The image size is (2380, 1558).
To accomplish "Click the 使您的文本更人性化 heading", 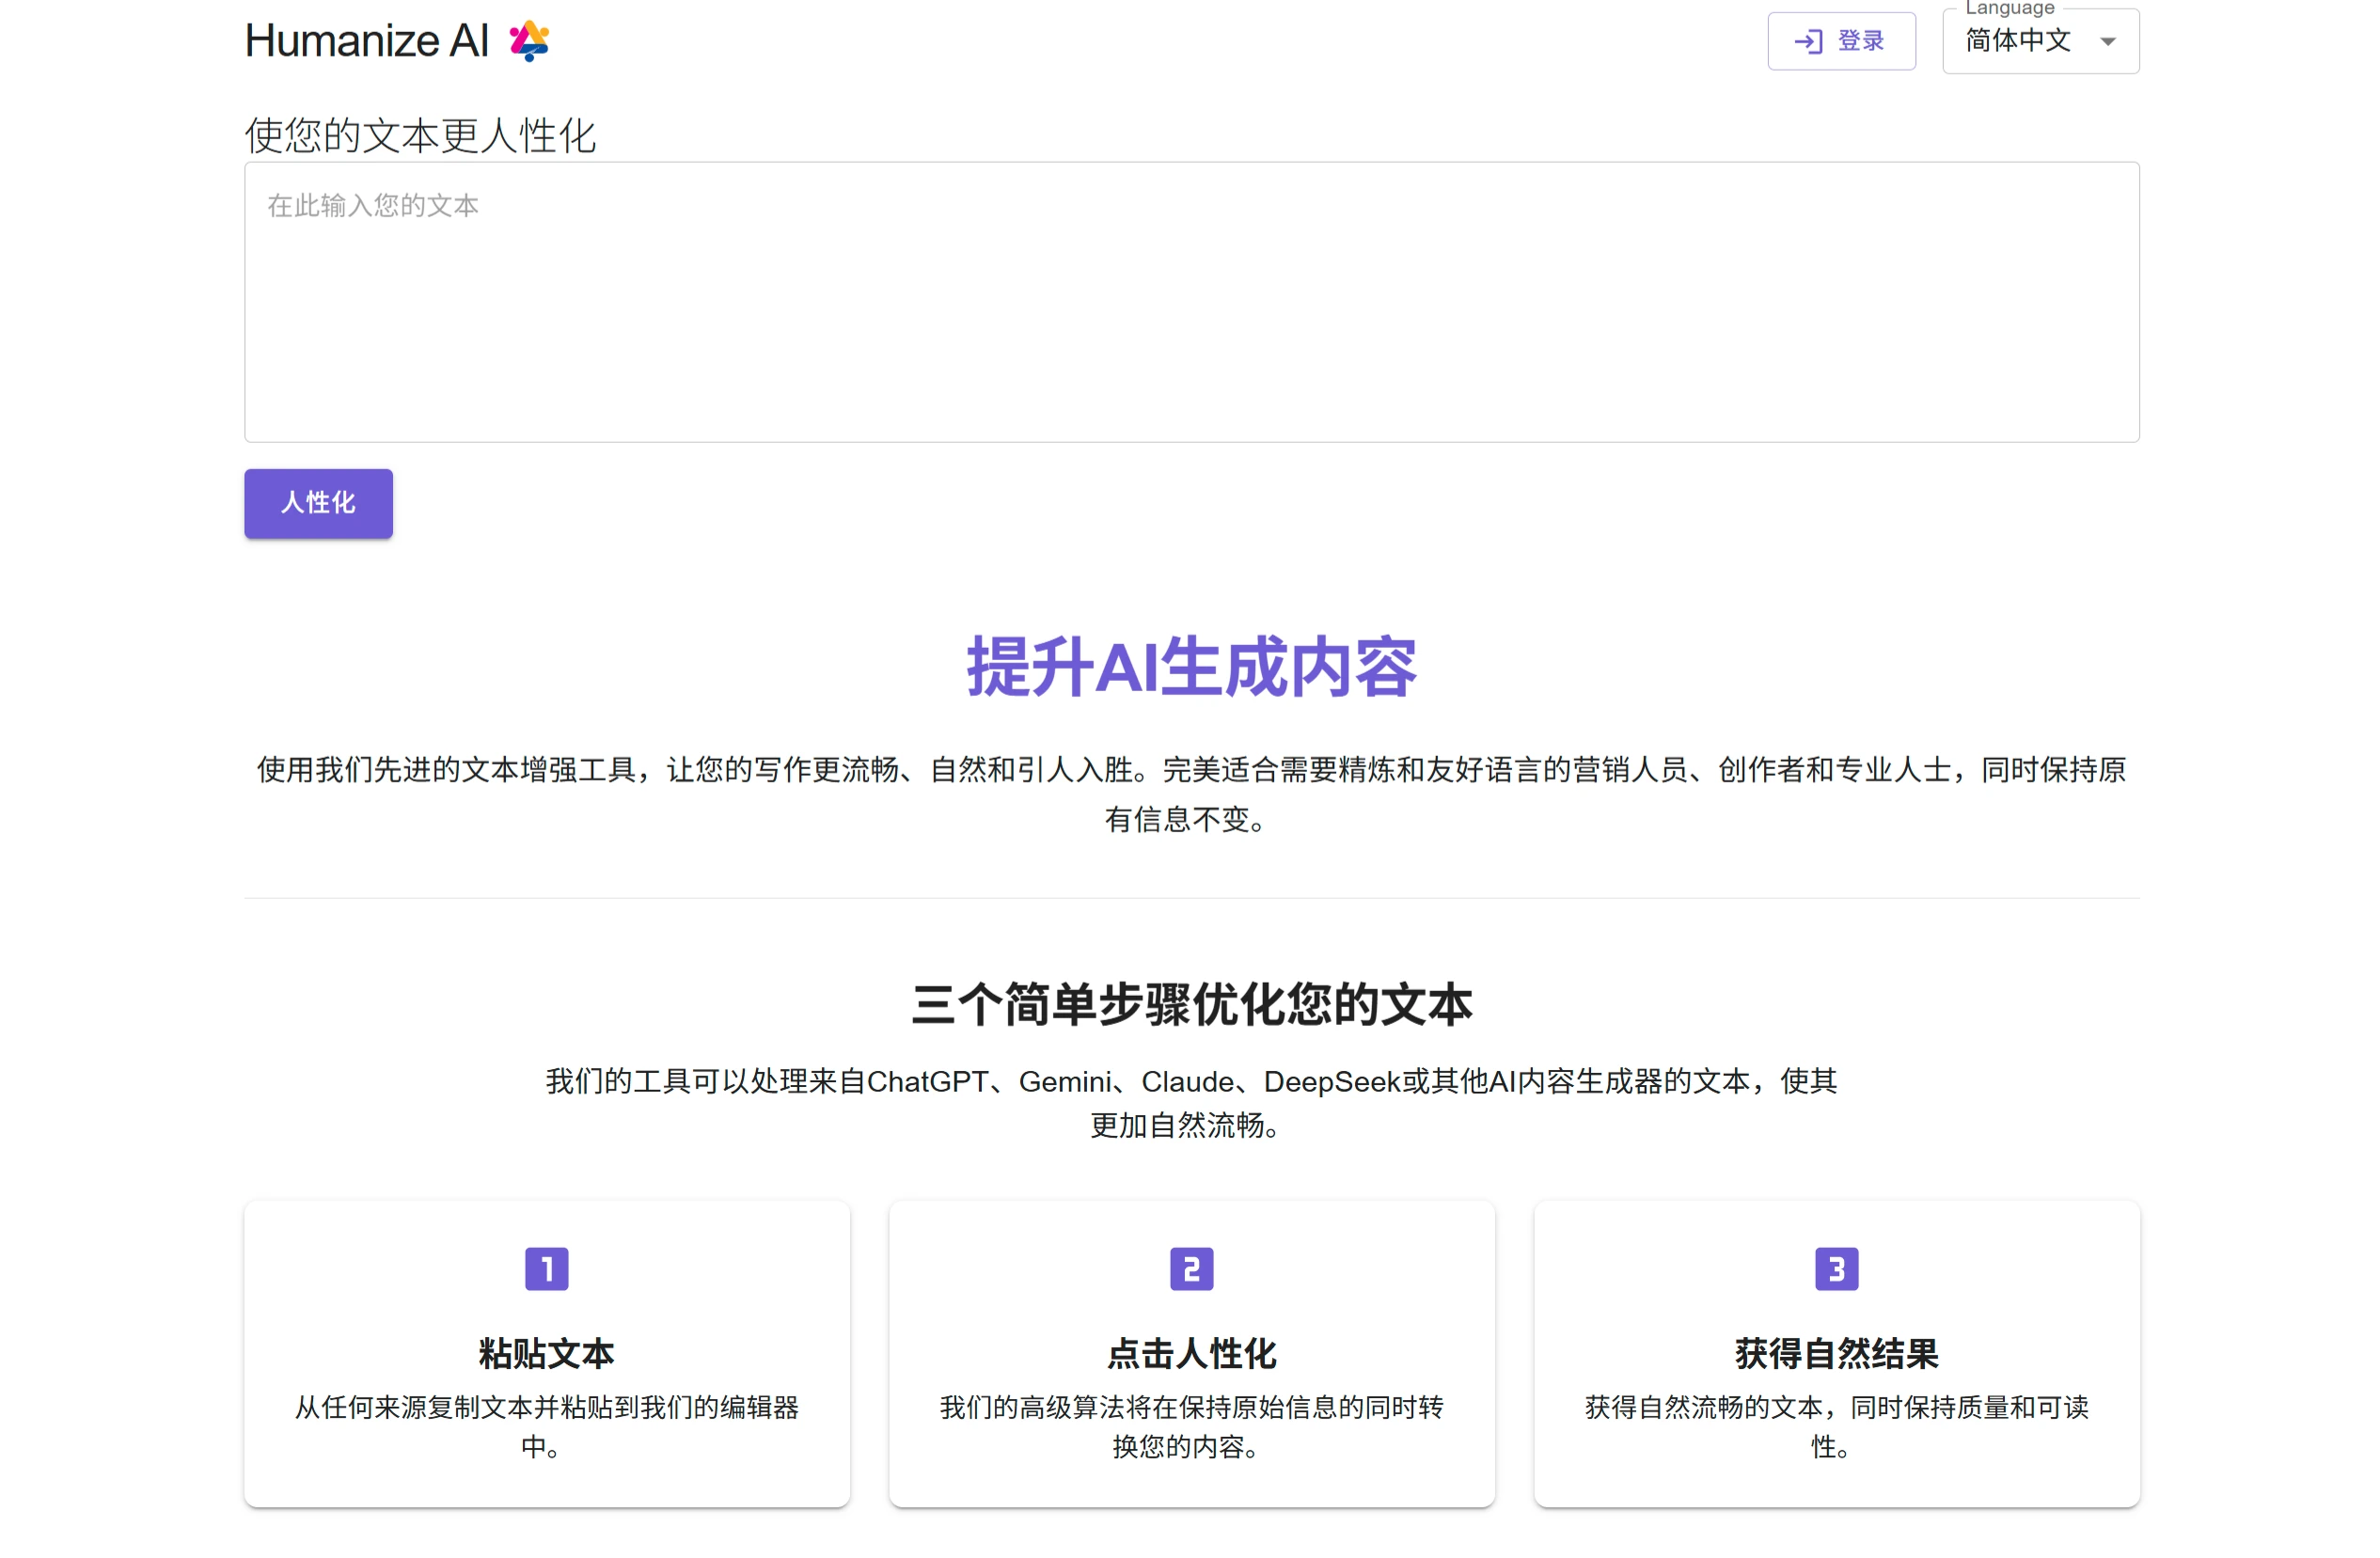I will [420, 136].
